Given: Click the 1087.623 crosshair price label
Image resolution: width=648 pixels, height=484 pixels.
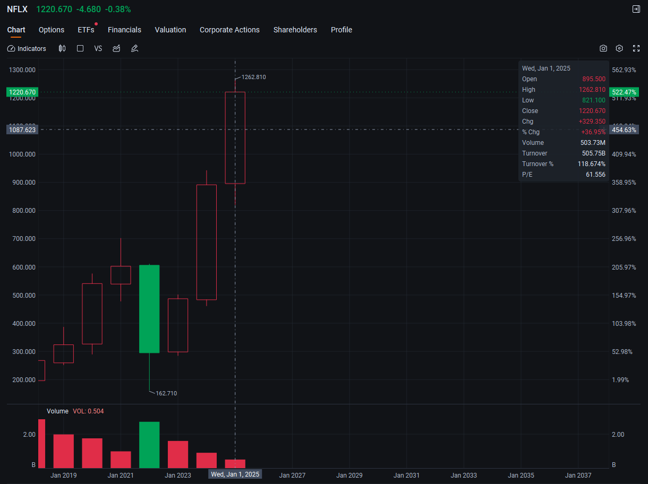Looking at the screenshot, I should pyautogui.click(x=22, y=129).
